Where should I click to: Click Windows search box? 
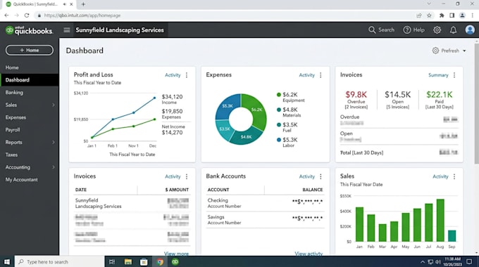(x=59, y=262)
